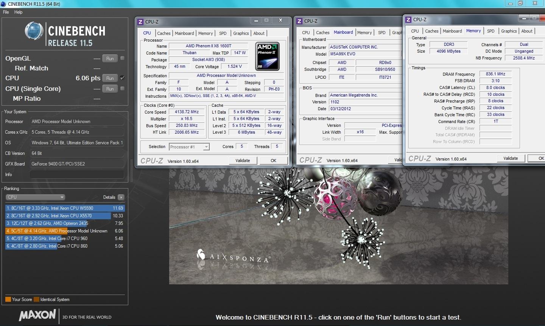Select ranking entry Intel Core i7 CPU 860
Screen dimensions: 545x326
point(65,246)
